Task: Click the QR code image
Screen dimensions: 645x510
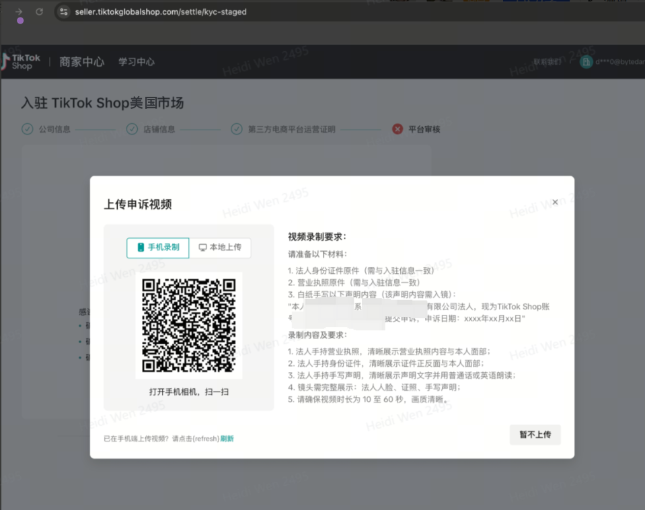Action: pyautogui.click(x=189, y=325)
